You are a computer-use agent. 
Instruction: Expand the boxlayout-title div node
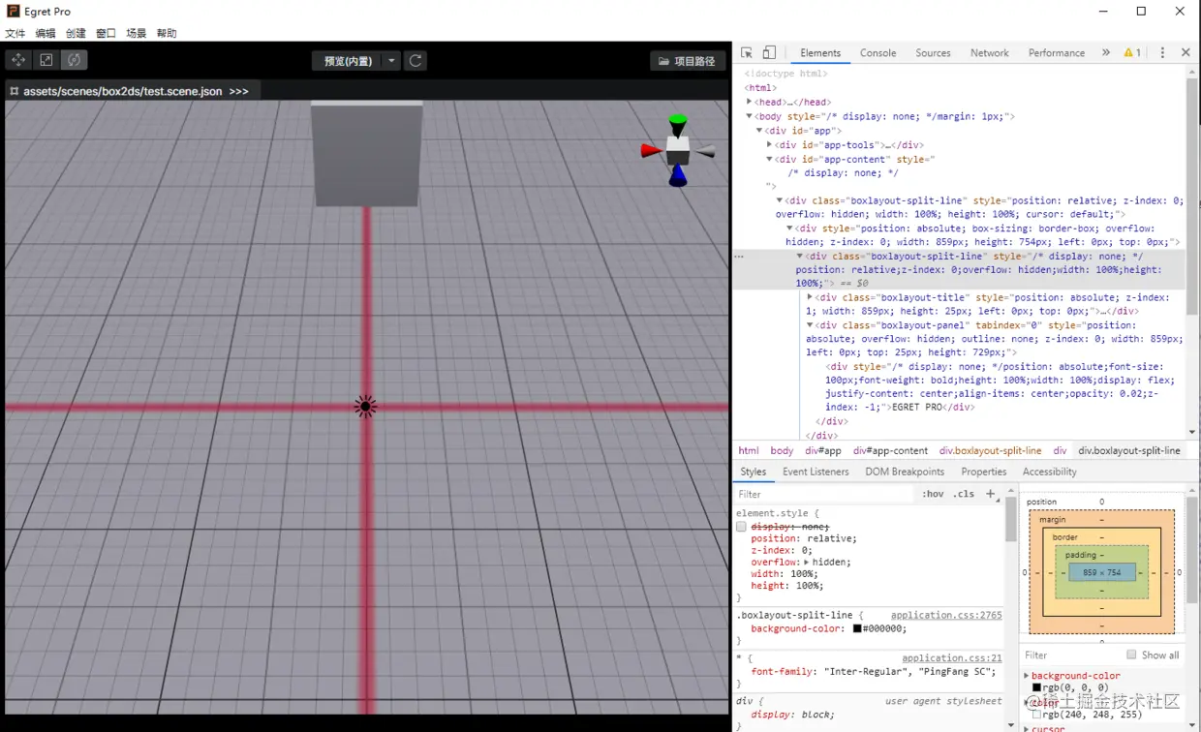(810, 297)
